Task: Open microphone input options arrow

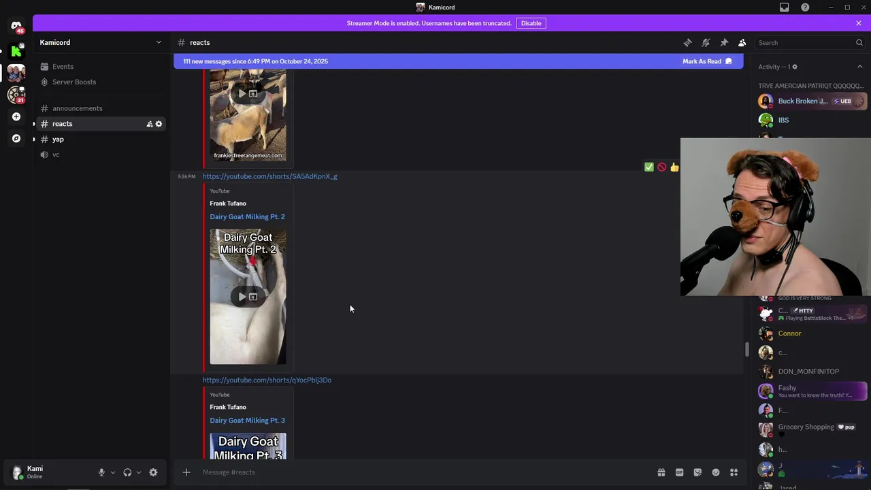Action: 113,472
